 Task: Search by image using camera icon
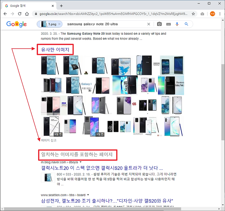click(x=159, y=24)
